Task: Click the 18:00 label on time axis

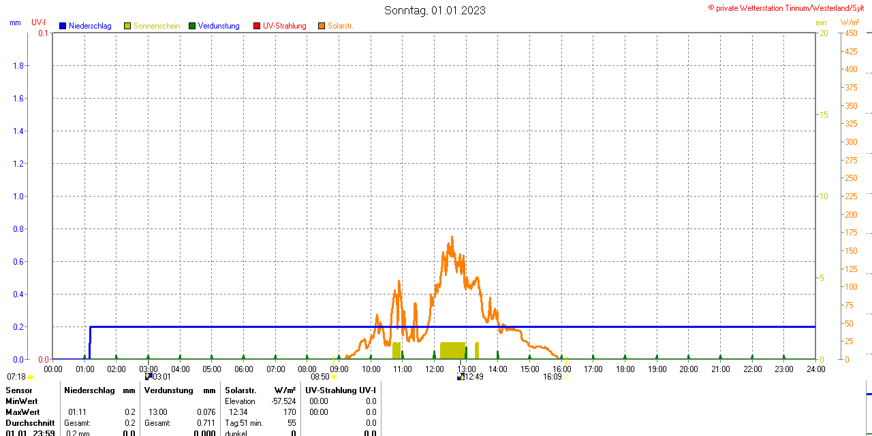Action: coord(625,369)
